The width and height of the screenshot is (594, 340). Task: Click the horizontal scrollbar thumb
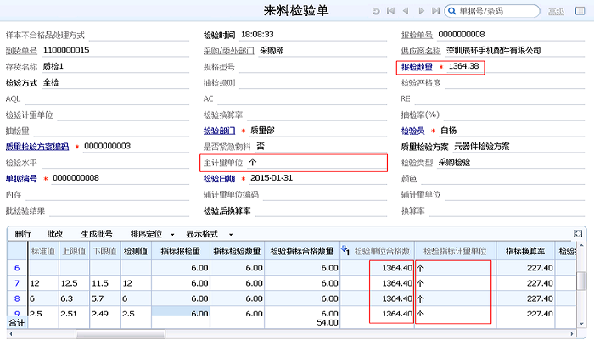point(120,334)
